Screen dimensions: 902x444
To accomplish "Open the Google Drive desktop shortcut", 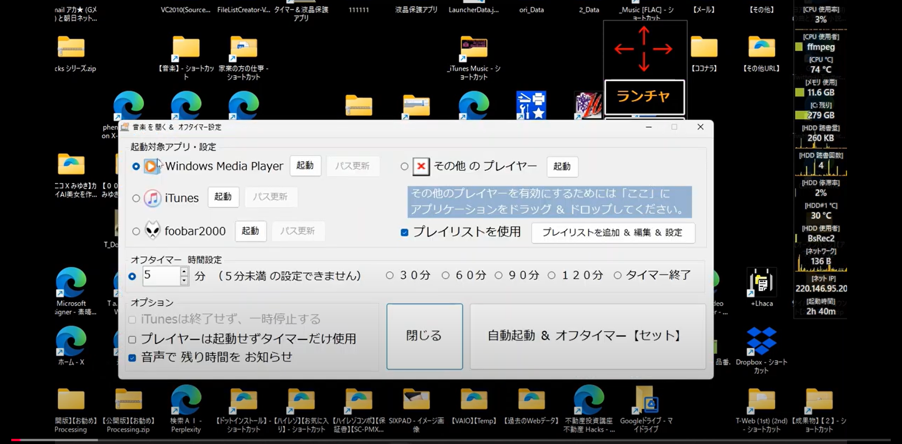I will point(646,401).
